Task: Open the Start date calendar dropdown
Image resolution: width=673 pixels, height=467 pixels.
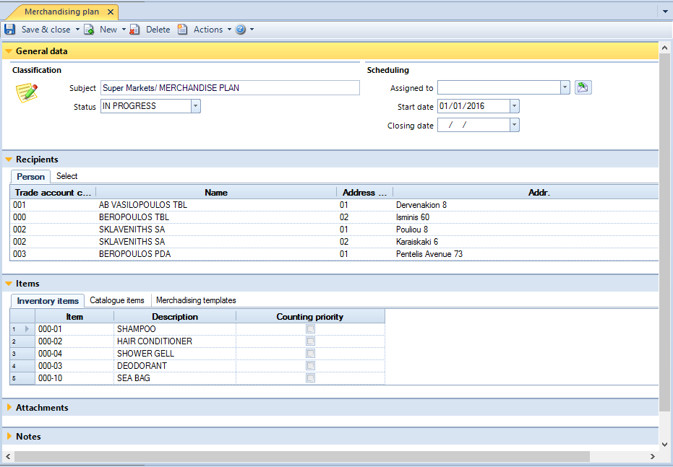Action: click(x=514, y=106)
